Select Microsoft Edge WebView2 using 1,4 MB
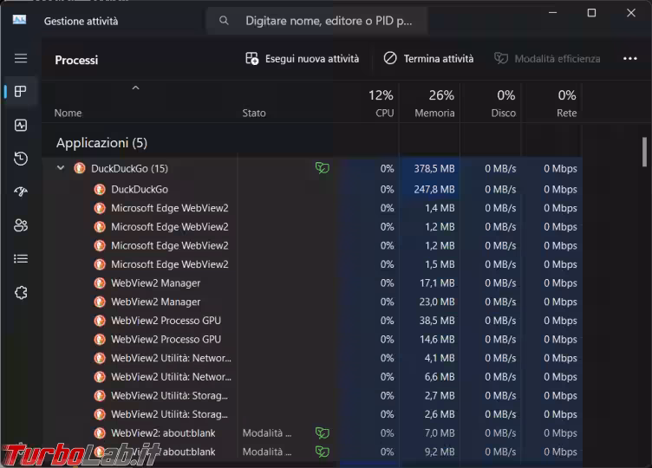Viewport: 652px width, 468px height. pyautogui.click(x=312, y=208)
